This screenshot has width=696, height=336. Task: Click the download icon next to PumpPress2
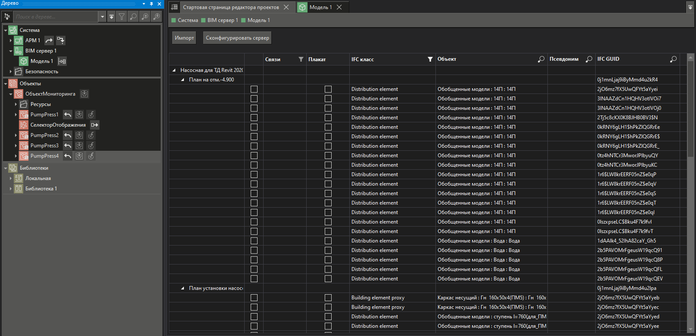coord(79,135)
